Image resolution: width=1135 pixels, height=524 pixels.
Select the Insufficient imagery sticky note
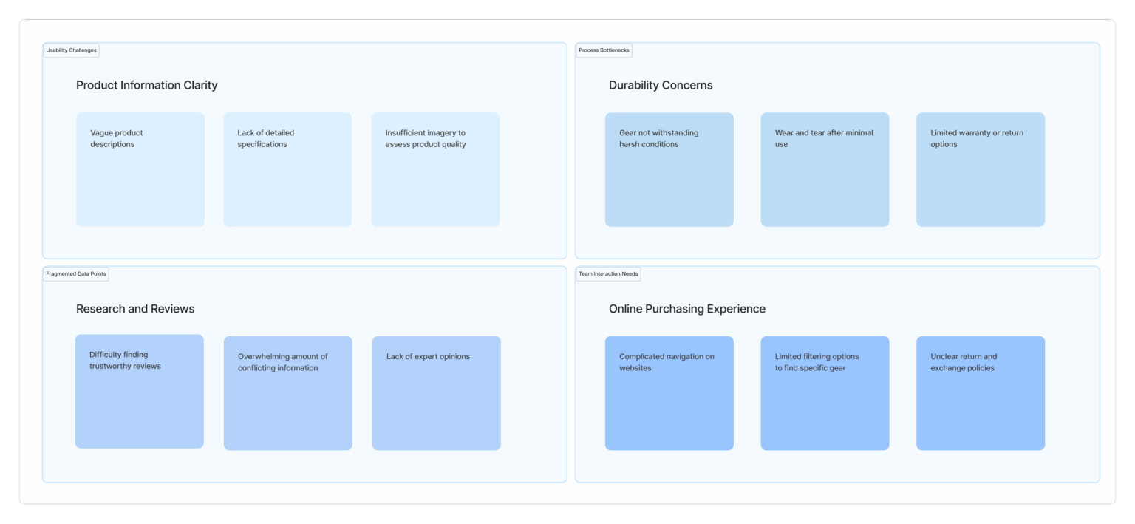[x=436, y=169]
